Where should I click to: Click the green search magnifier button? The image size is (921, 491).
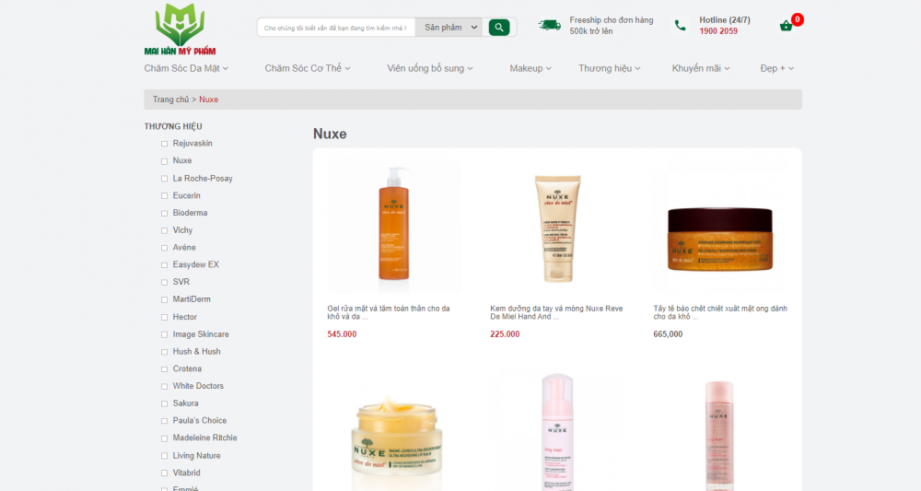click(498, 27)
